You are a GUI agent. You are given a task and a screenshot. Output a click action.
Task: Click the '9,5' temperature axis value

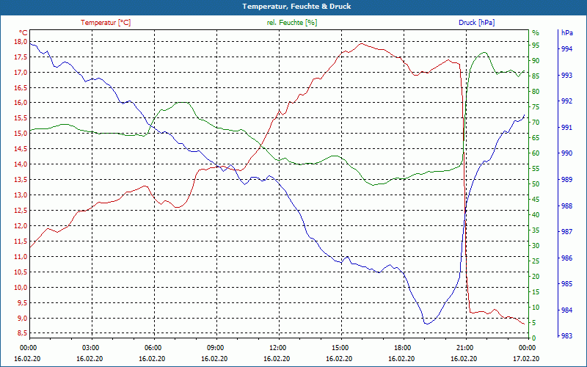coord(22,303)
